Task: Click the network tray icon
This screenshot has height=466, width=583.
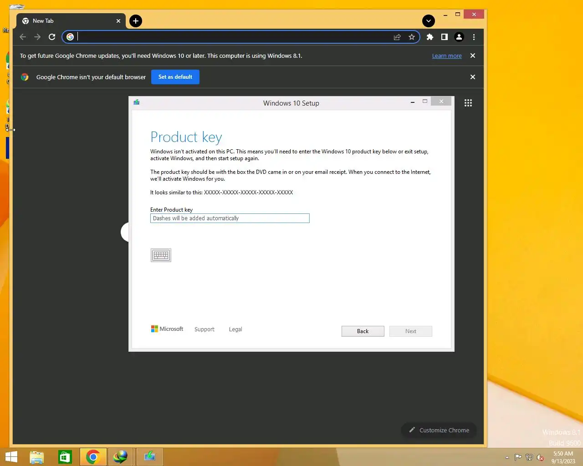Action: point(529,457)
